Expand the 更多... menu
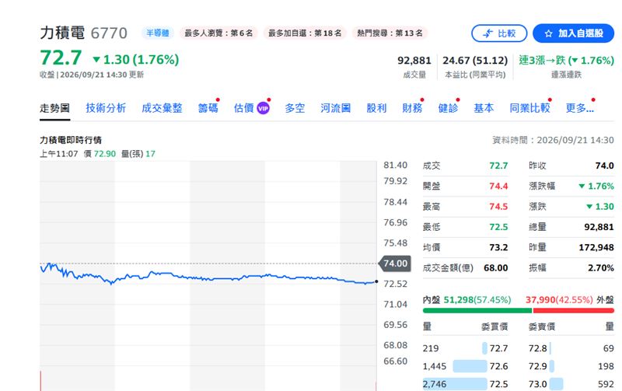Image resolution: width=622 pixels, height=391 pixels. [x=579, y=108]
